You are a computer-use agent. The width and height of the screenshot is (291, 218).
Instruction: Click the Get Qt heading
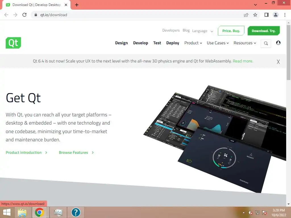point(23,98)
